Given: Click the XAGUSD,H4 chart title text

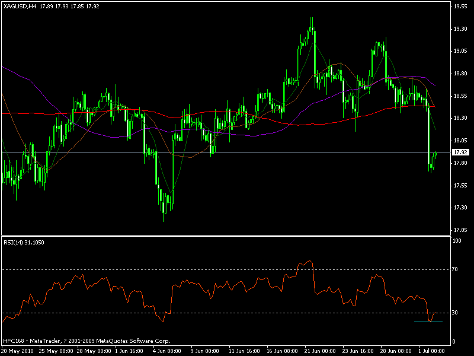Looking at the screenshot, I should point(20,6).
